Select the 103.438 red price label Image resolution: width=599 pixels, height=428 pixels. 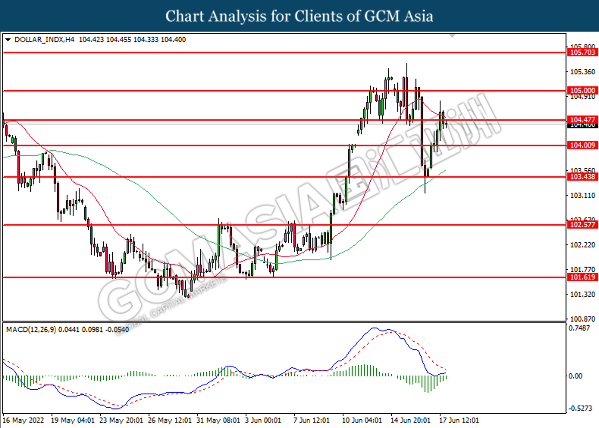click(582, 177)
